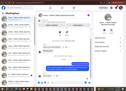
Task: Bookmark this page star icon
Action: [104, 3]
